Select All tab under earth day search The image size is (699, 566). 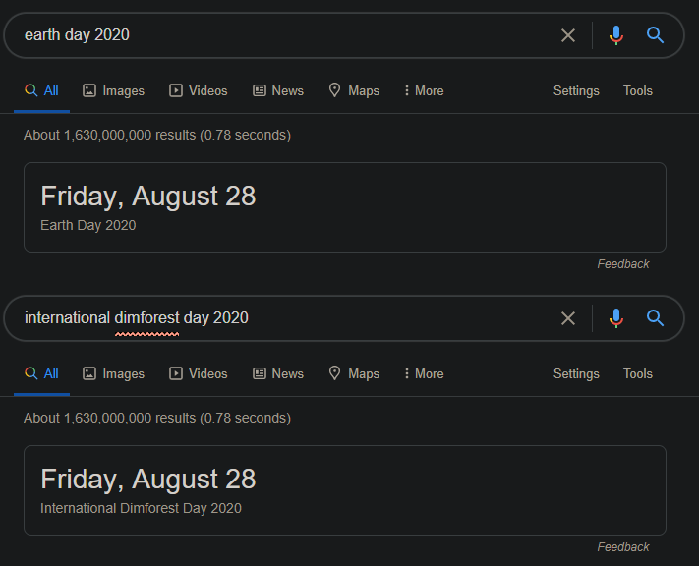coord(41,91)
